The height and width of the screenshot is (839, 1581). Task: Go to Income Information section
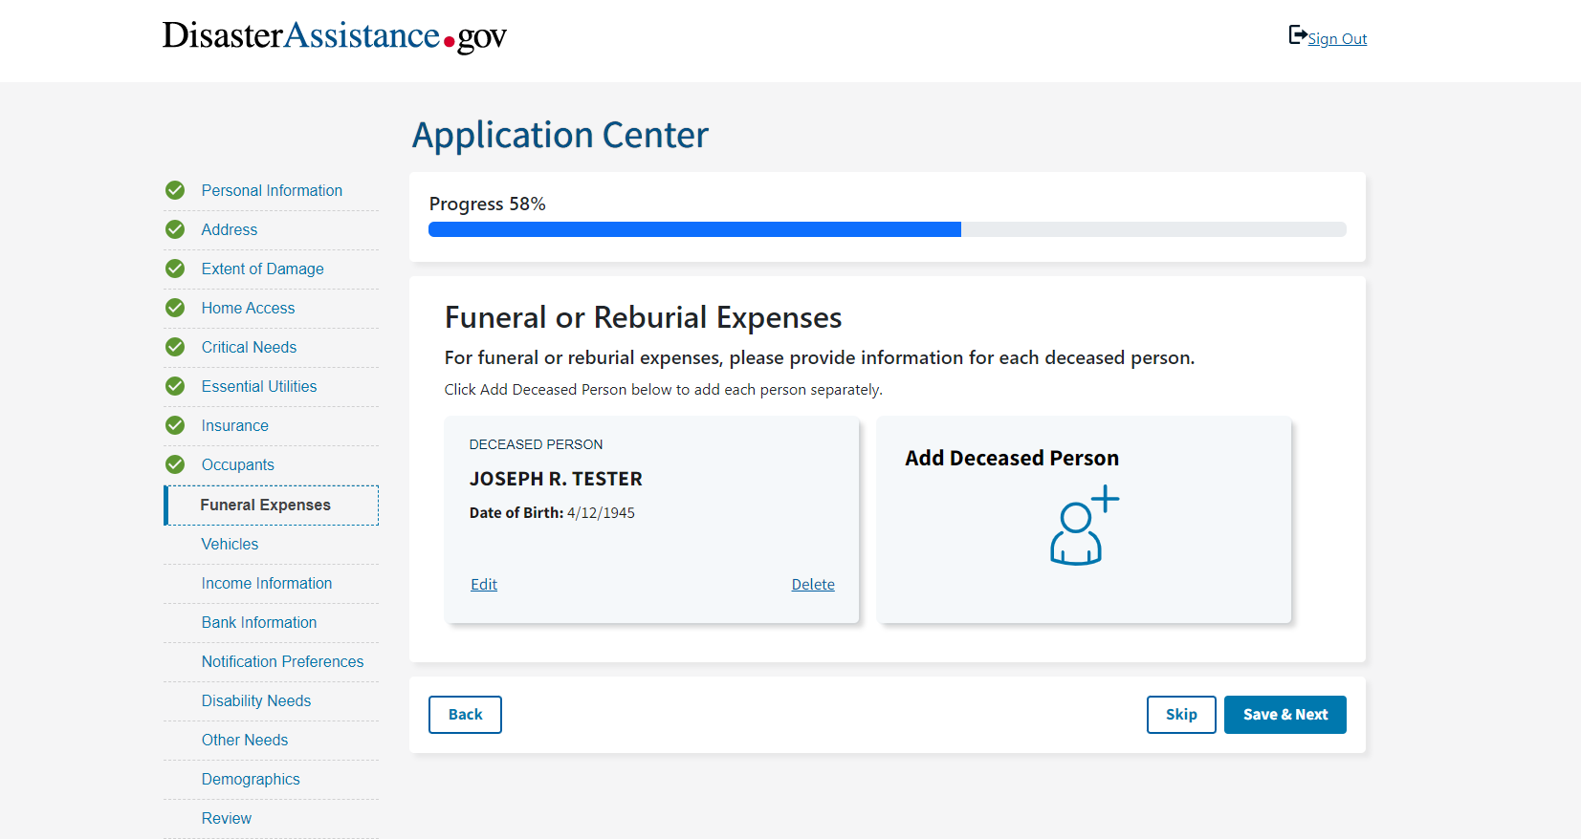pos(266,583)
